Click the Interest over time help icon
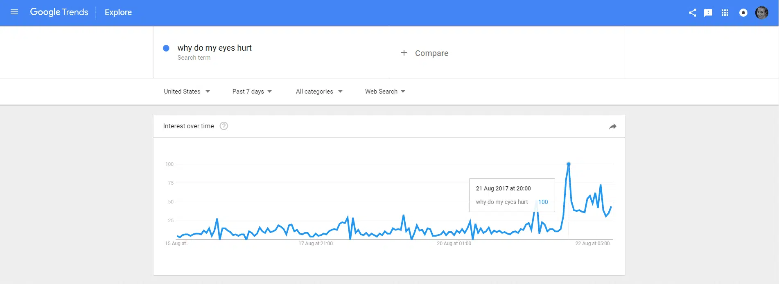This screenshot has width=779, height=284. click(224, 126)
